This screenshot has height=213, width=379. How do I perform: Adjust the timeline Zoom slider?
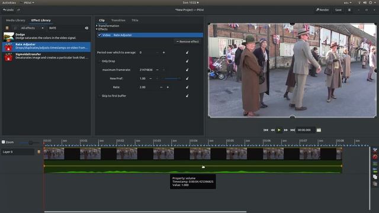pyautogui.click(x=29, y=143)
